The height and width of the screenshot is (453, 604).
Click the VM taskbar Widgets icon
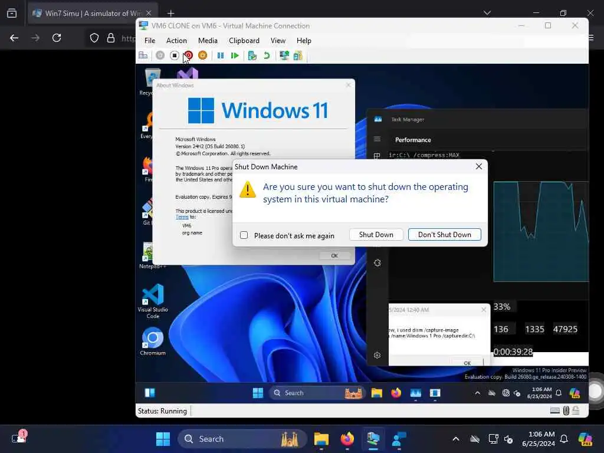pyautogui.click(x=149, y=392)
